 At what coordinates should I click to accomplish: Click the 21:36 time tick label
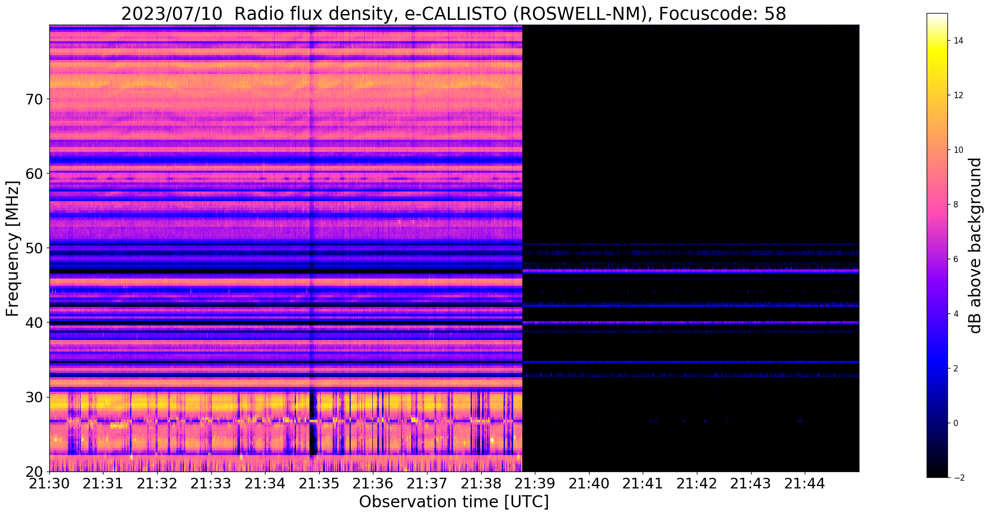373,483
